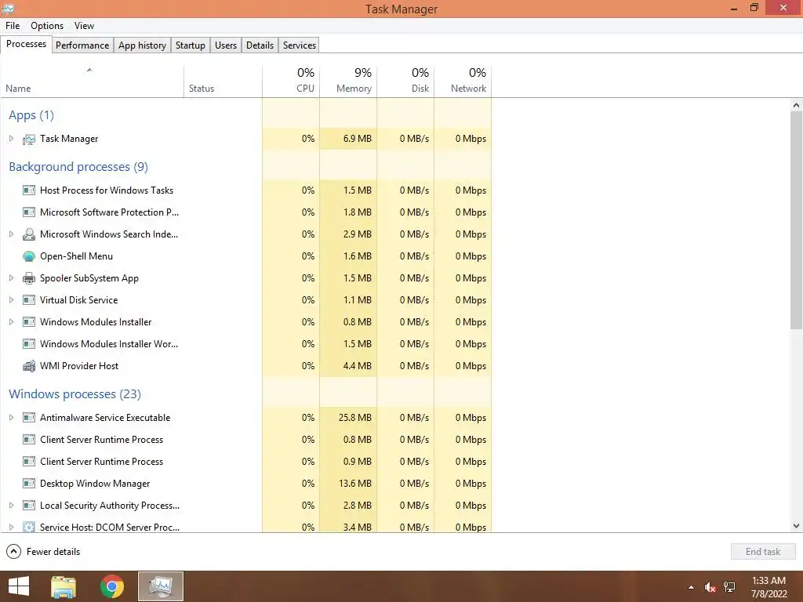Click the Service Host DCOM gear icon
The height and width of the screenshot is (602, 803).
(29, 527)
